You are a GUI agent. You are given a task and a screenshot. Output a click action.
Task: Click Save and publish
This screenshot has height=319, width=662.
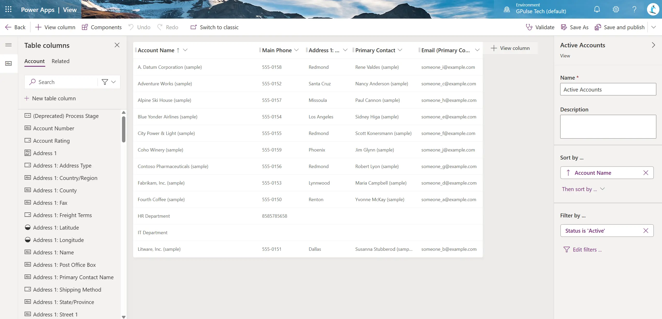(619, 27)
